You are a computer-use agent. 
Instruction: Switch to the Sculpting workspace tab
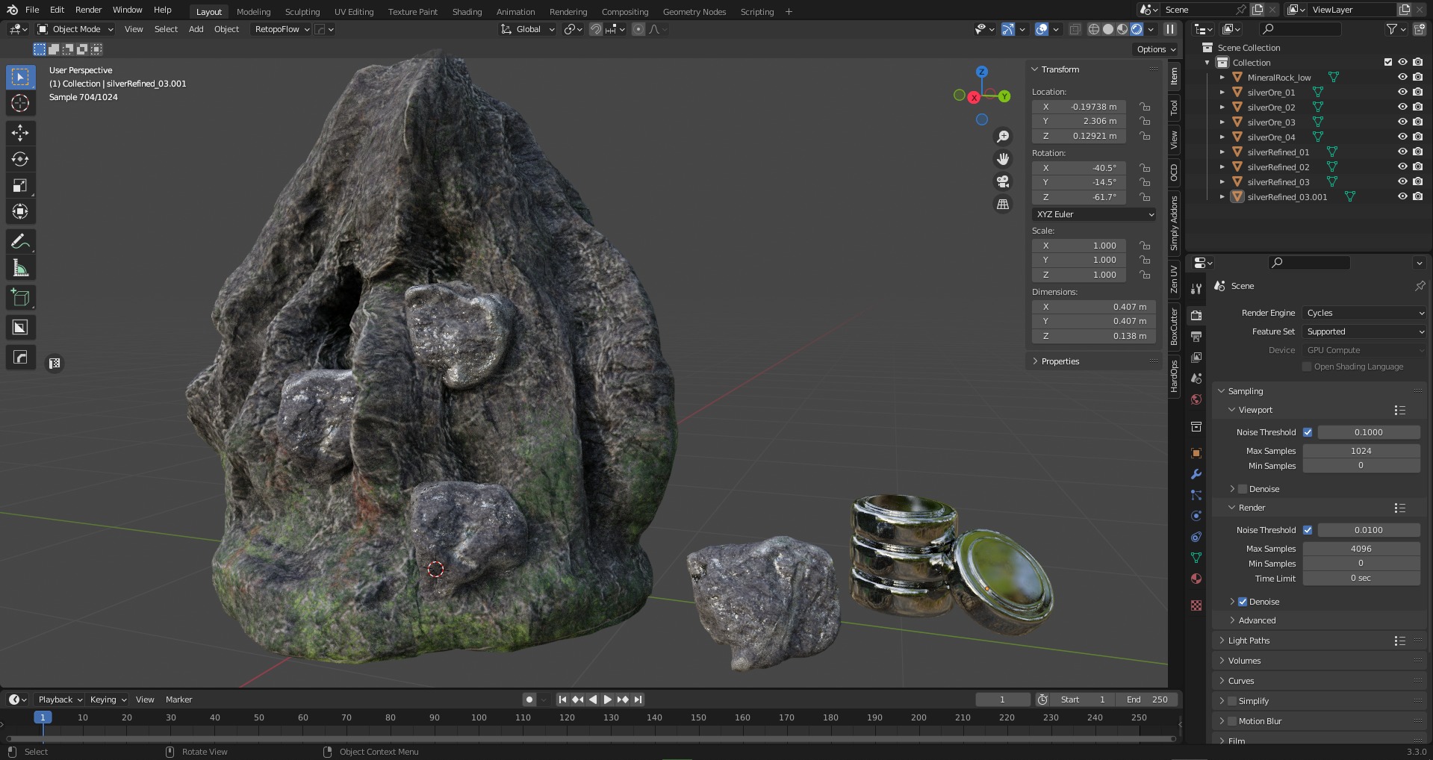point(302,12)
